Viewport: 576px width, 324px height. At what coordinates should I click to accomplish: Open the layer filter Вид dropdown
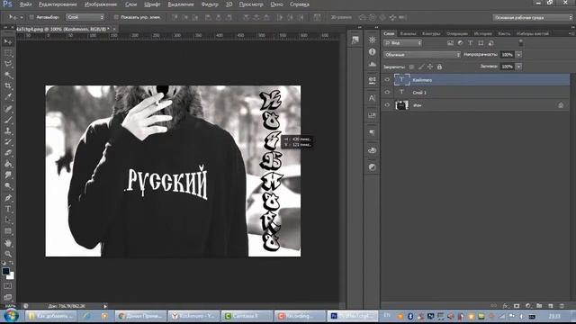pyautogui.click(x=403, y=43)
